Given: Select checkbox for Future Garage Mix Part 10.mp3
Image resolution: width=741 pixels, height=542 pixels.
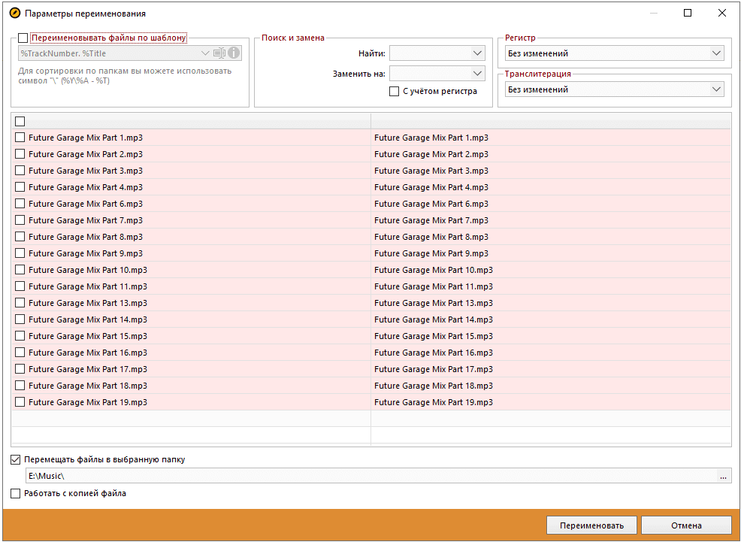Looking at the screenshot, I should coord(20,270).
